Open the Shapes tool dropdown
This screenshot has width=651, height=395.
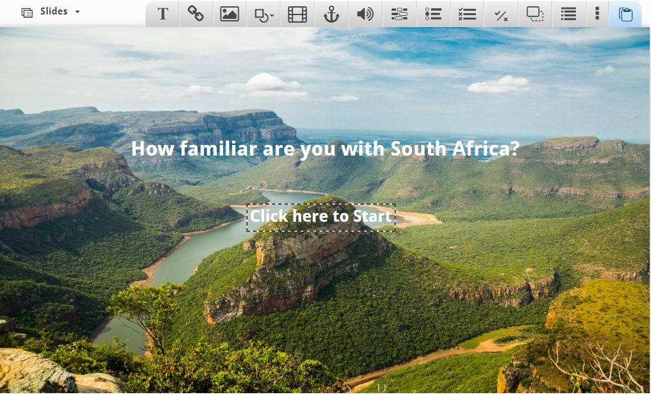[263, 14]
